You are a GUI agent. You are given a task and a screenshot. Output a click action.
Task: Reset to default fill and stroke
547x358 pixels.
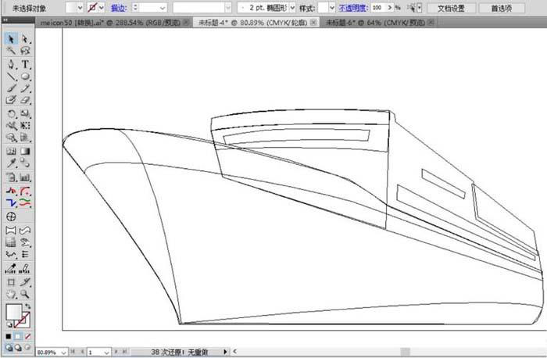click(9, 325)
